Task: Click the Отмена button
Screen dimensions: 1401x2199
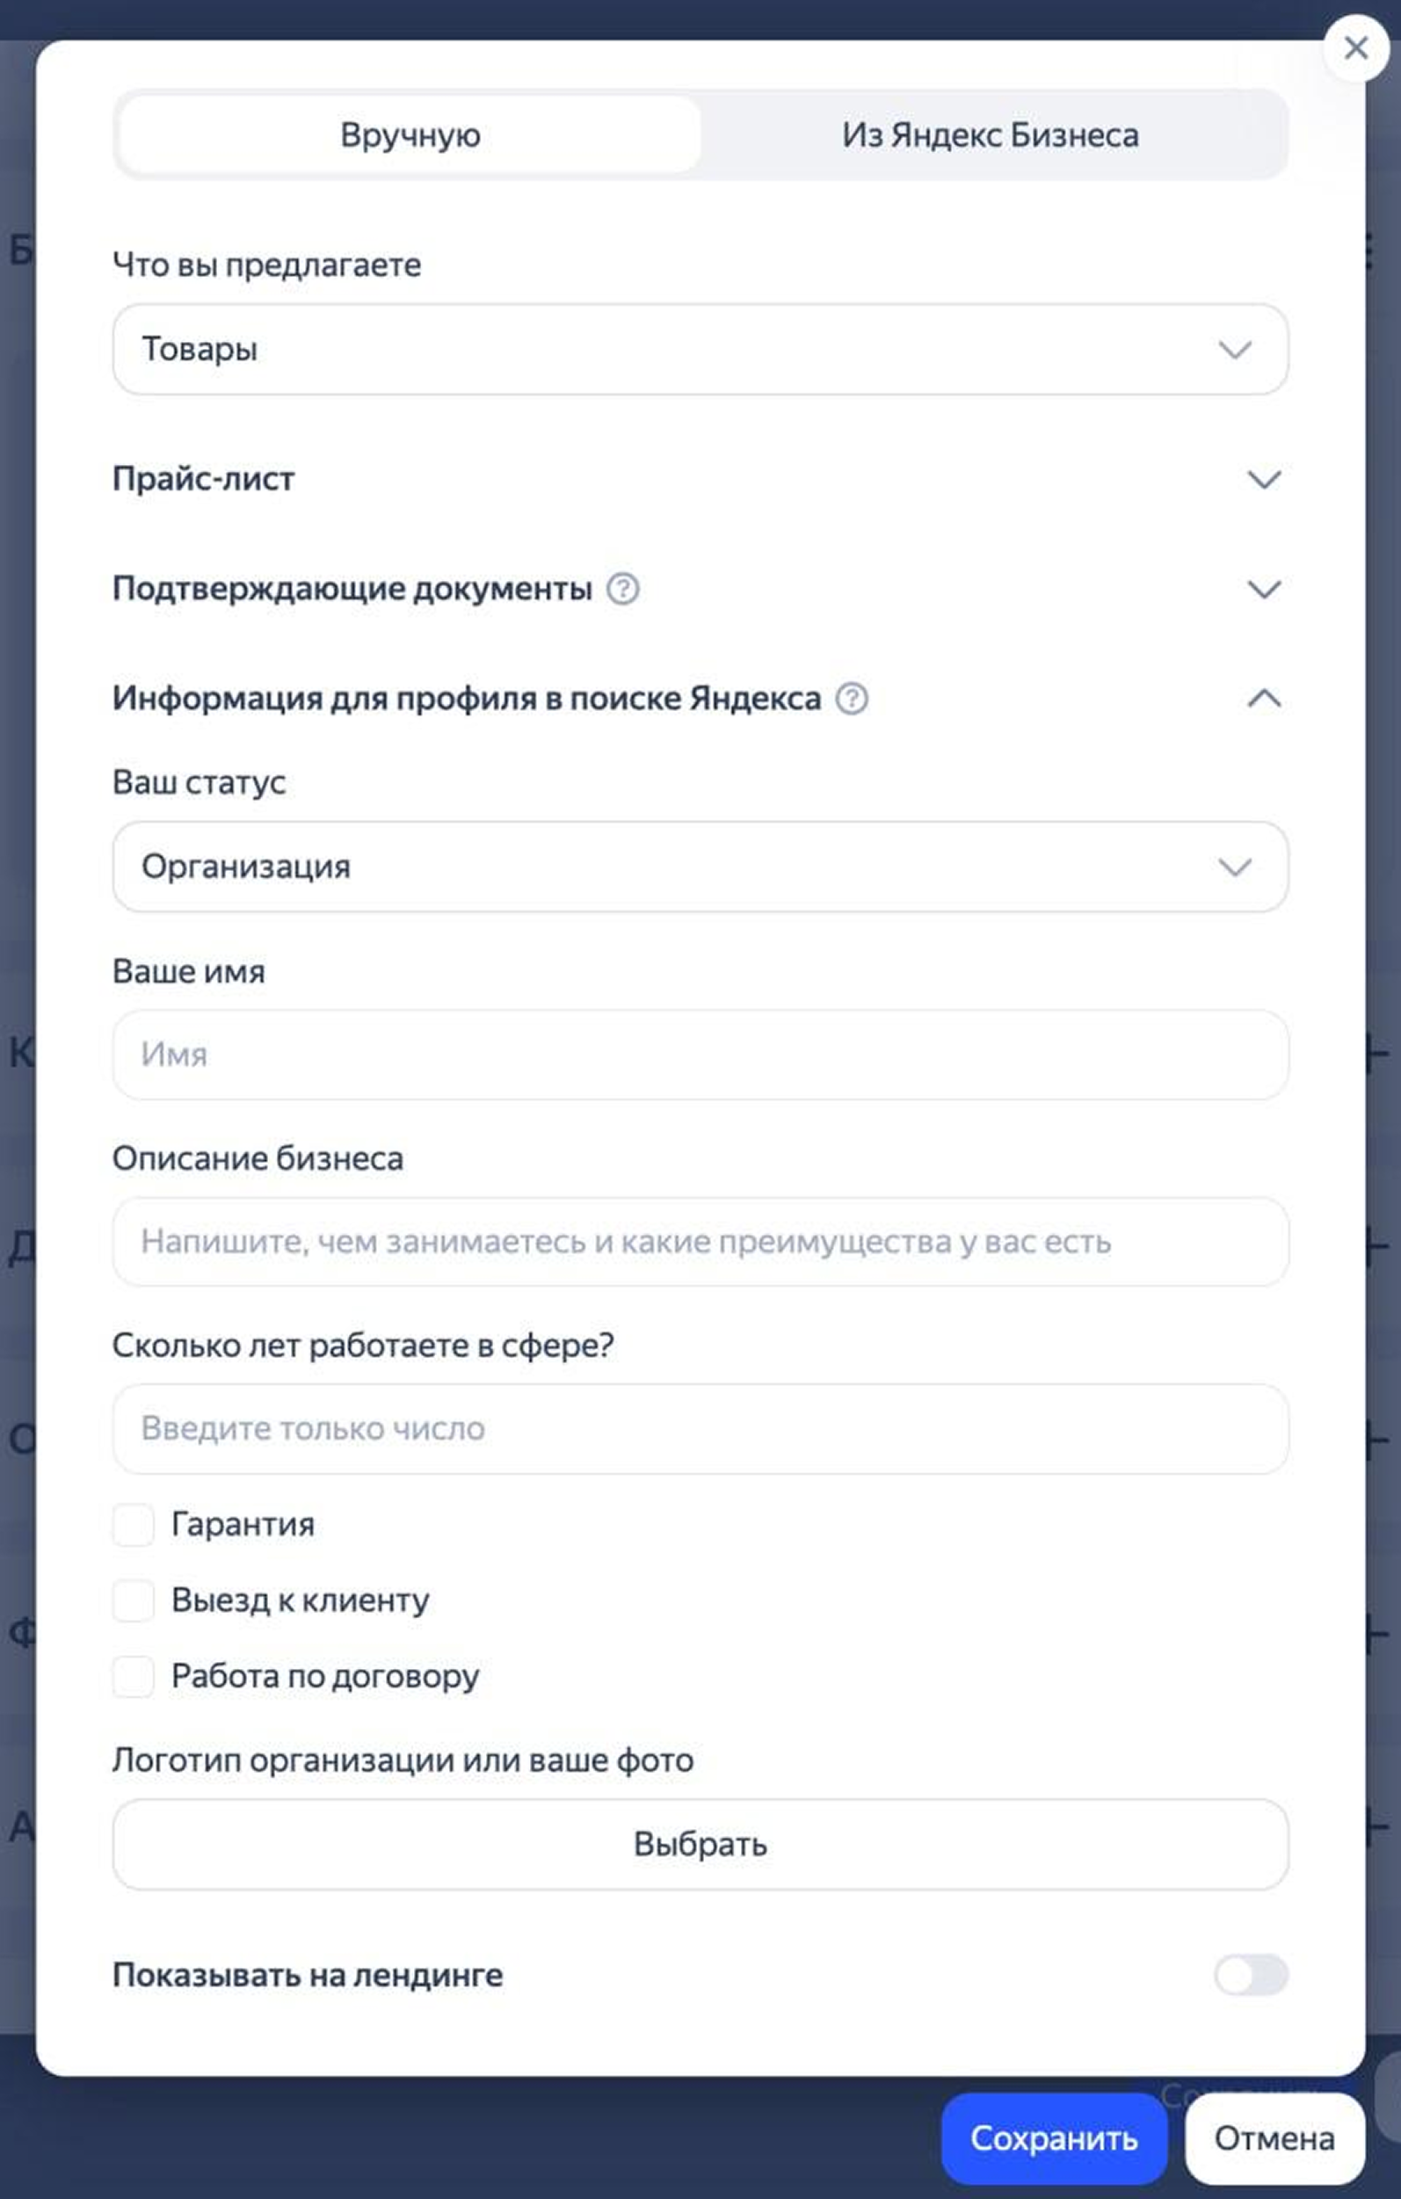Action: click(x=1274, y=2137)
